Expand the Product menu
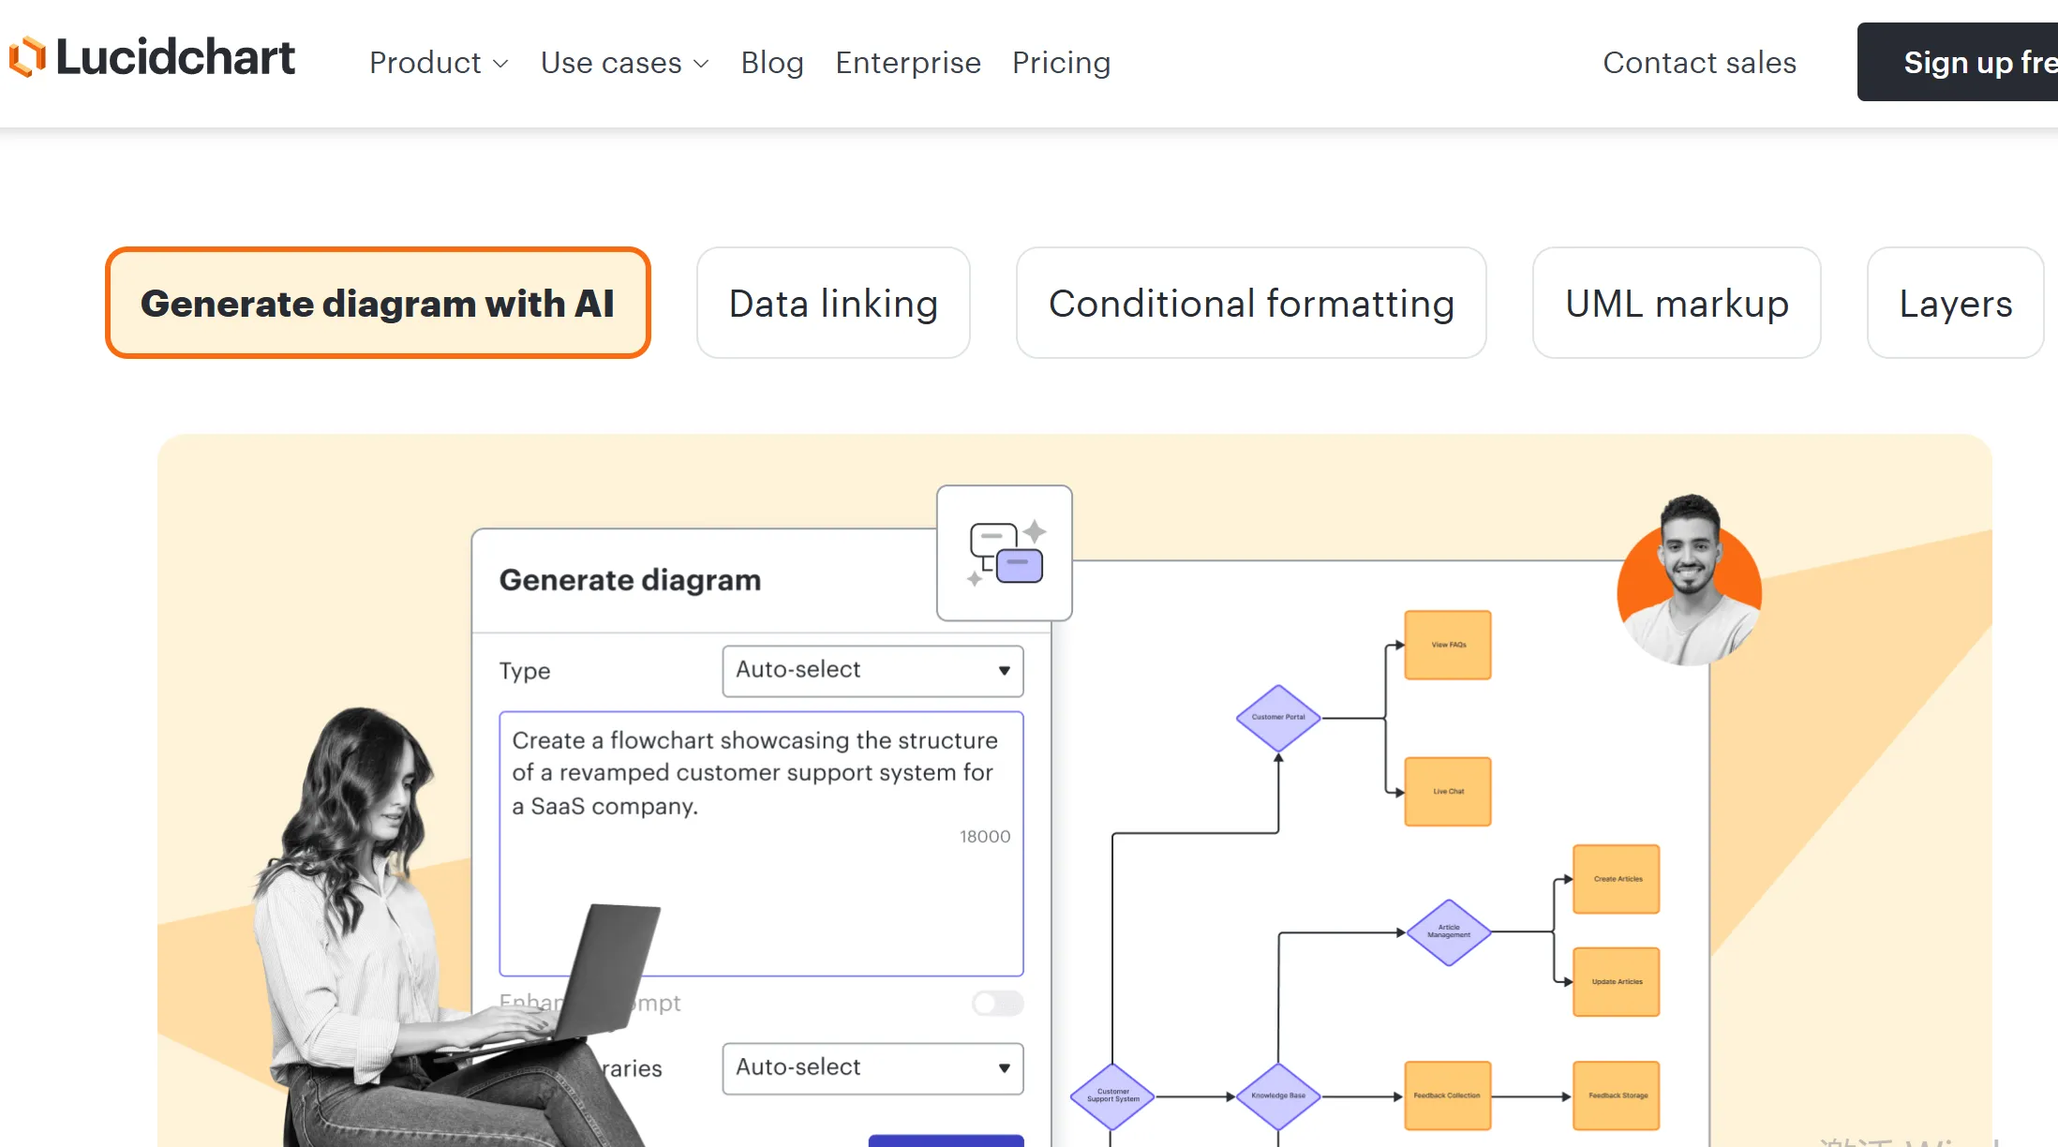The image size is (2058, 1147). coord(439,63)
